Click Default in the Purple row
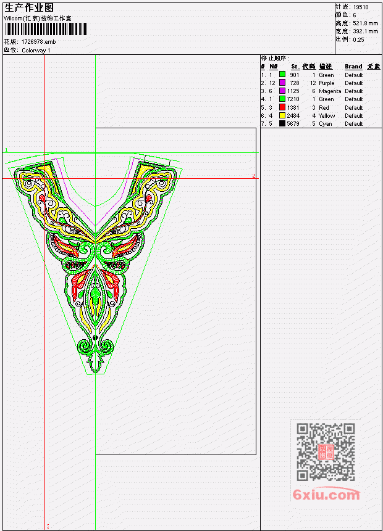This screenshot has width=383, height=531. [x=353, y=83]
